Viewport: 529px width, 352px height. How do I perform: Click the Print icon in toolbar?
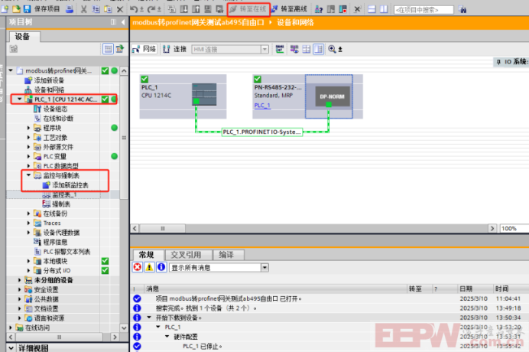click(x=70, y=9)
